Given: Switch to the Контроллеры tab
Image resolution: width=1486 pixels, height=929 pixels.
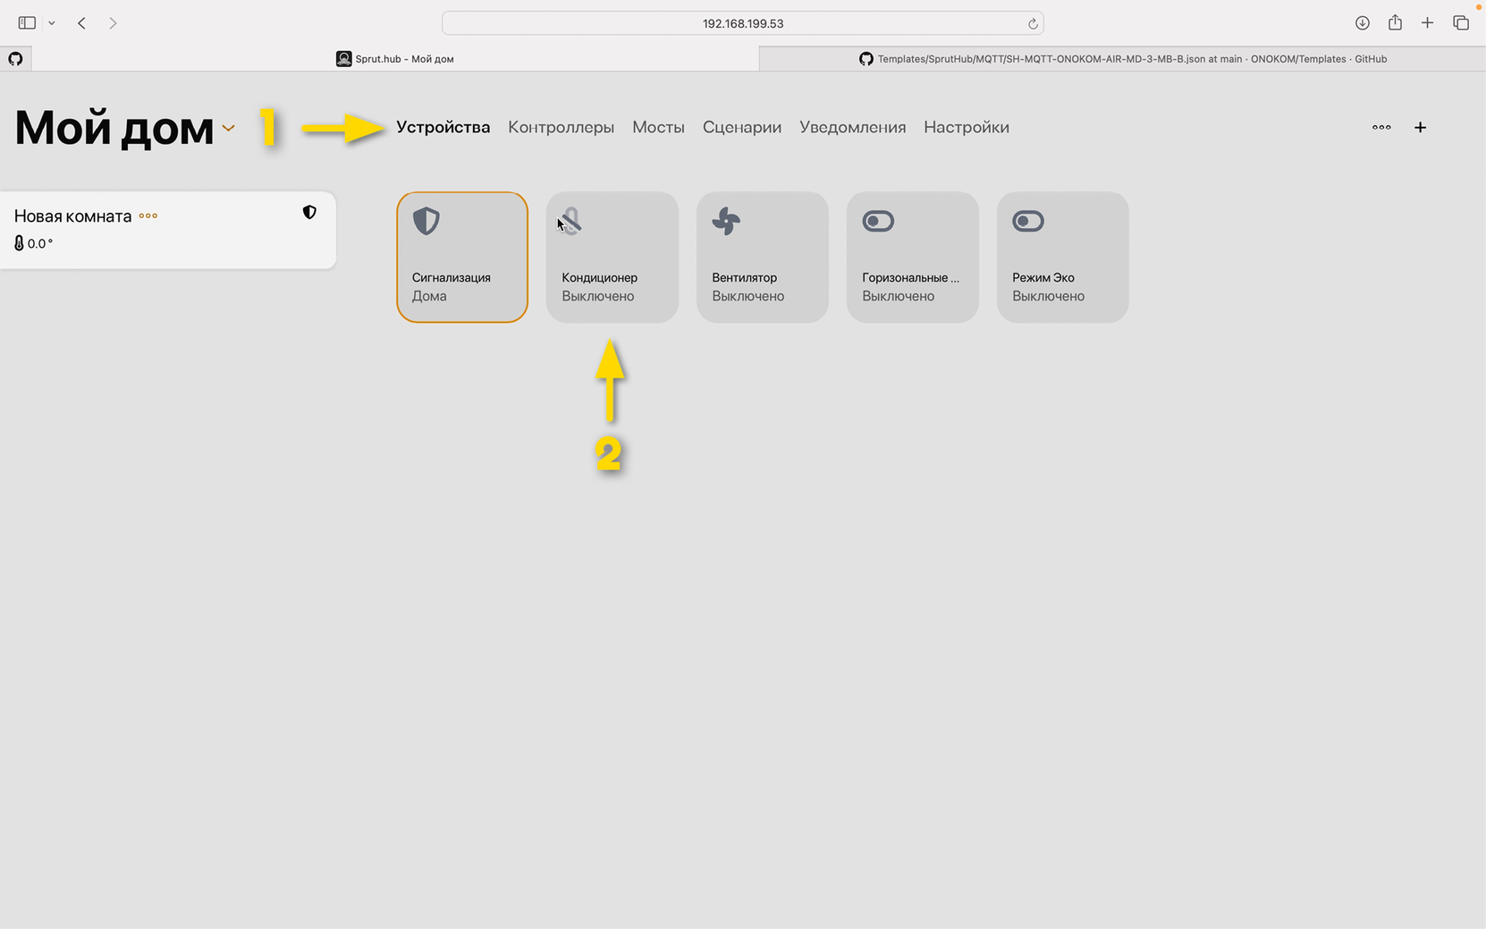Looking at the screenshot, I should click(x=561, y=127).
